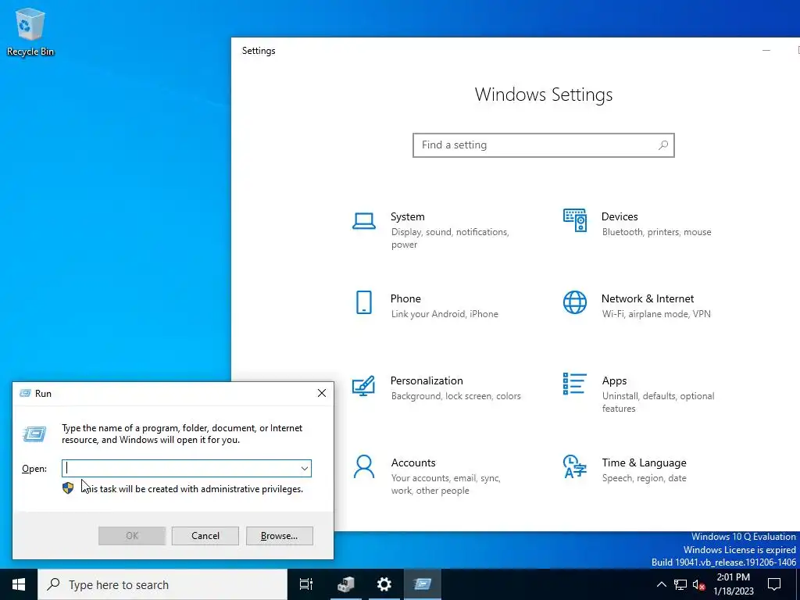This screenshot has height=600, width=800.
Task: Click 'Wi-Fi, airplane mode, VPN' text
Action: [656, 314]
